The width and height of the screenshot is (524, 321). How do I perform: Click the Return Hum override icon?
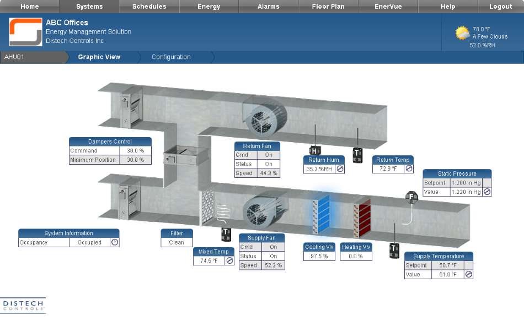(x=340, y=169)
